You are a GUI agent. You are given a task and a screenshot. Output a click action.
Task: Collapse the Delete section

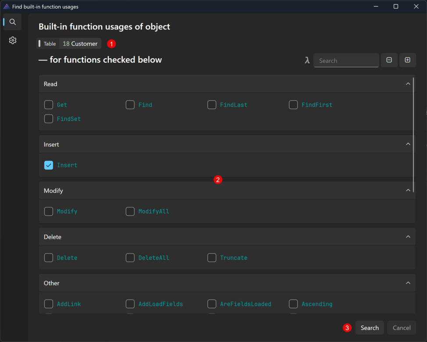click(x=408, y=237)
